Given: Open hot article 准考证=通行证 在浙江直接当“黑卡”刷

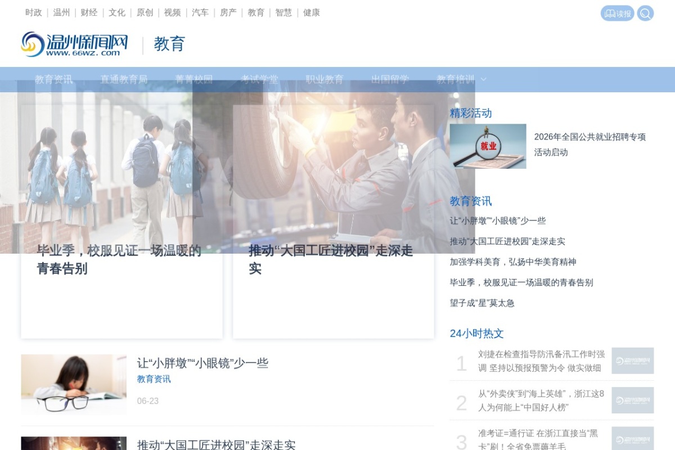Looking at the screenshot, I should point(538,440).
